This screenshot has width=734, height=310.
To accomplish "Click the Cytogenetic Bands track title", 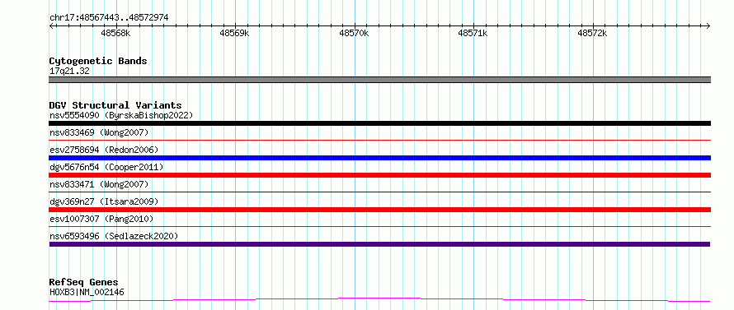I will pyautogui.click(x=98, y=61).
